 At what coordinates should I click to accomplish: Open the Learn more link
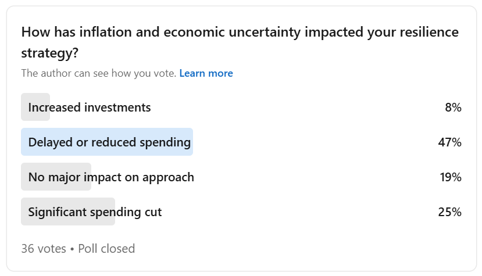[x=206, y=73]
